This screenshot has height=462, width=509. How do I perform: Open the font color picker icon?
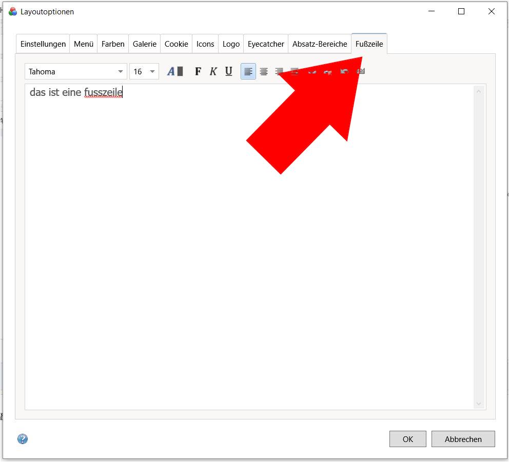pyautogui.click(x=175, y=71)
